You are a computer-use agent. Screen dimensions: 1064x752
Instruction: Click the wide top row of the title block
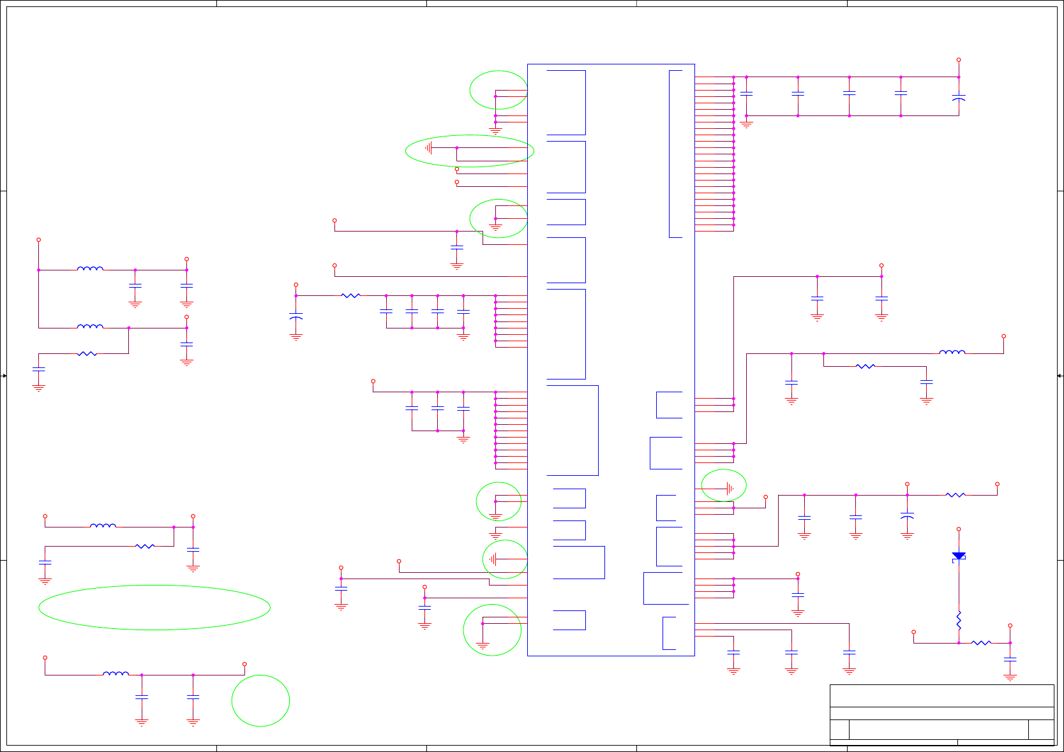(x=941, y=696)
